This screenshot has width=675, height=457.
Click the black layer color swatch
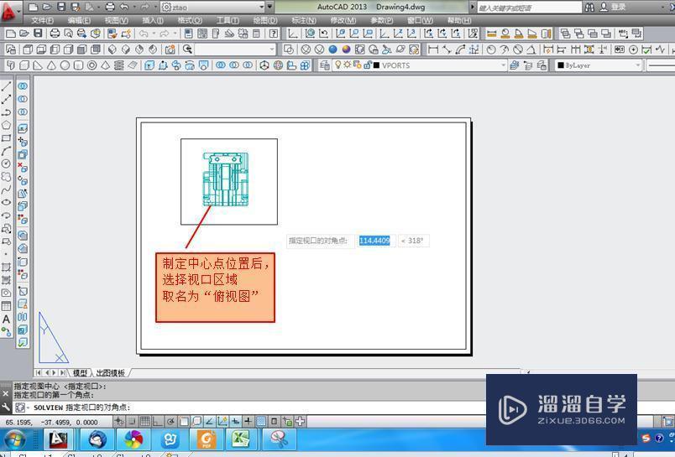376,65
